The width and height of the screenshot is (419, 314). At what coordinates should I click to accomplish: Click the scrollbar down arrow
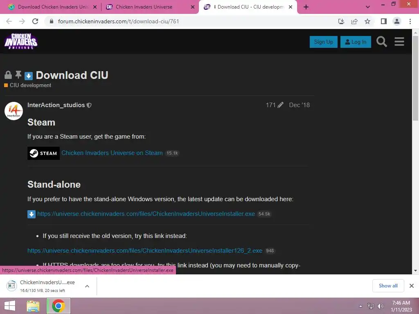[416, 271]
